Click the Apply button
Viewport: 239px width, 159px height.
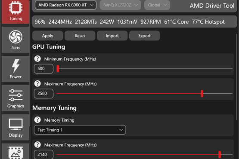tap(47, 36)
